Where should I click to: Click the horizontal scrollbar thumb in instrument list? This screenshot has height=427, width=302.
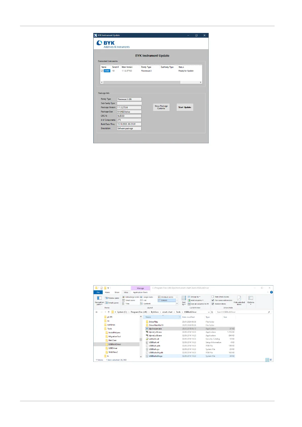coord(142,82)
